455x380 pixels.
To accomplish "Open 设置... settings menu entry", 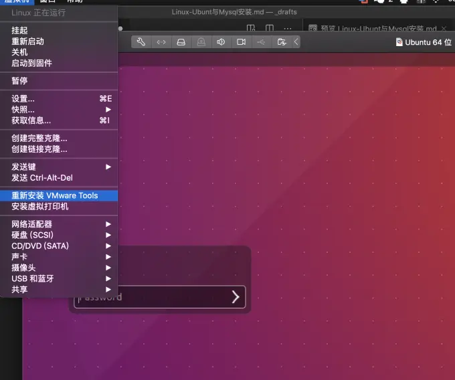I will pos(59,98).
